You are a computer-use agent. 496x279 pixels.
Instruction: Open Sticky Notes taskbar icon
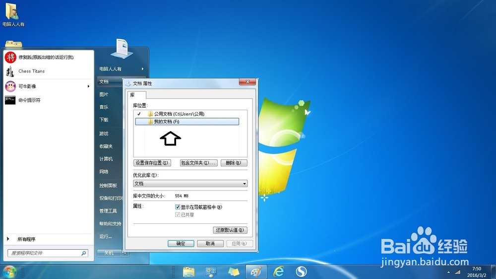point(234,272)
